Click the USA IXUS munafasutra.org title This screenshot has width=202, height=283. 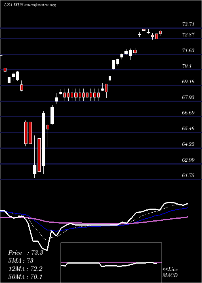[30, 5]
